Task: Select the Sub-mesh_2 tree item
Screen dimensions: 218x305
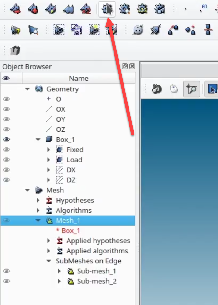Action: [97, 281]
